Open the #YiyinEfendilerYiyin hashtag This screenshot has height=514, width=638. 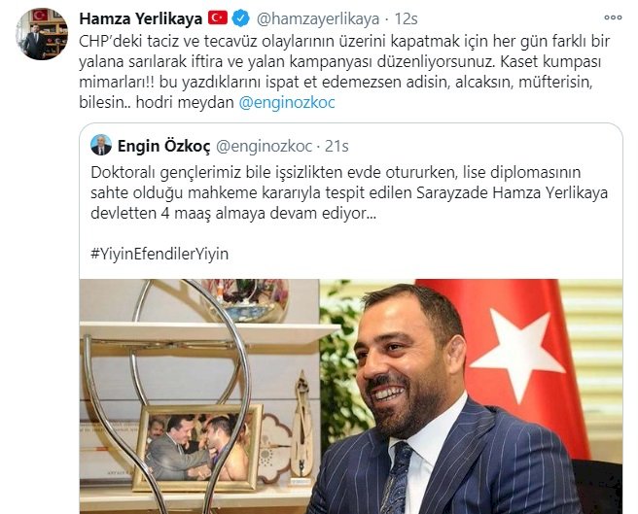pos(159,255)
